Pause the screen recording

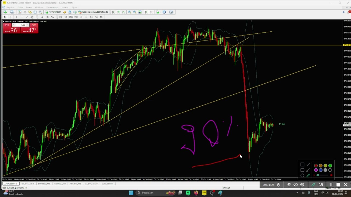pyautogui.click(x=331, y=185)
